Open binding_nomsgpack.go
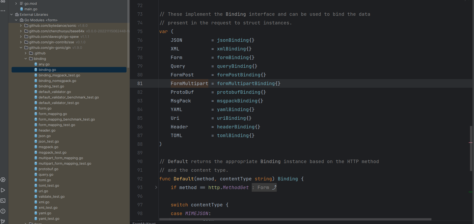The height and width of the screenshot is (224, 474). (57, 81)
